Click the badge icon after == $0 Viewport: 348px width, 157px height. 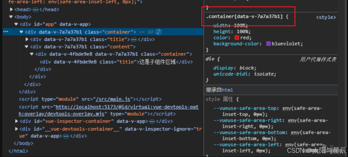coord(159,32)
